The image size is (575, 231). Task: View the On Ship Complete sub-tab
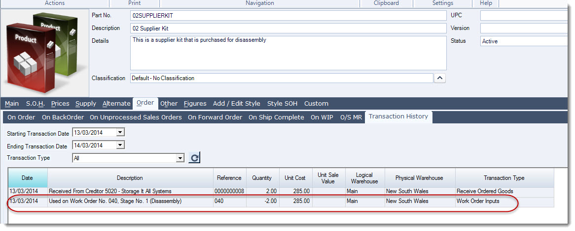click(276, 117)
